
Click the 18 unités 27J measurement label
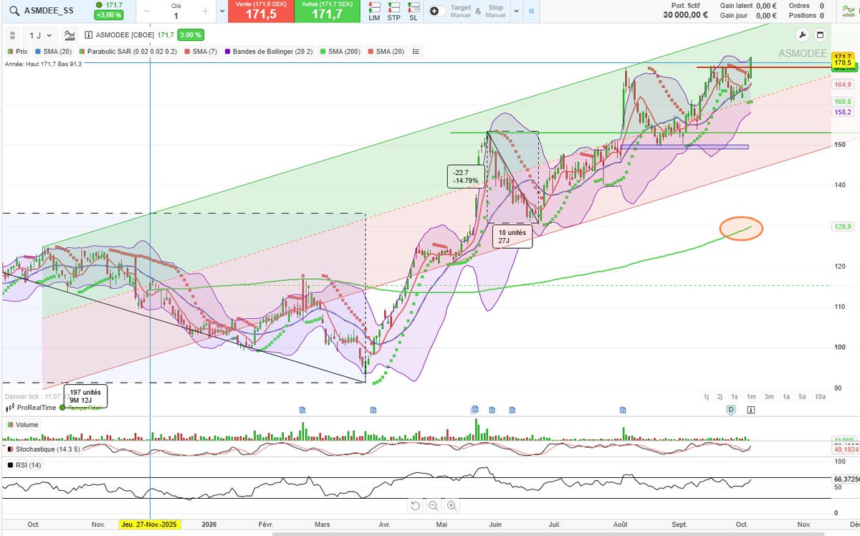(x=512, y=237)
